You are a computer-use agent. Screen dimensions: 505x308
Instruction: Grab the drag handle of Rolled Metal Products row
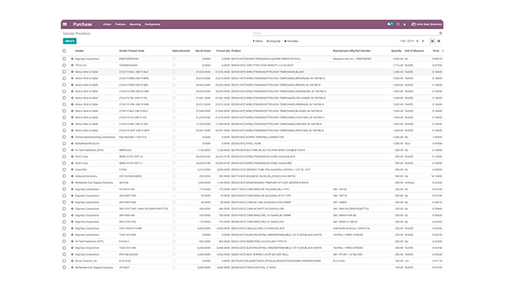click(x=72, y=144)
